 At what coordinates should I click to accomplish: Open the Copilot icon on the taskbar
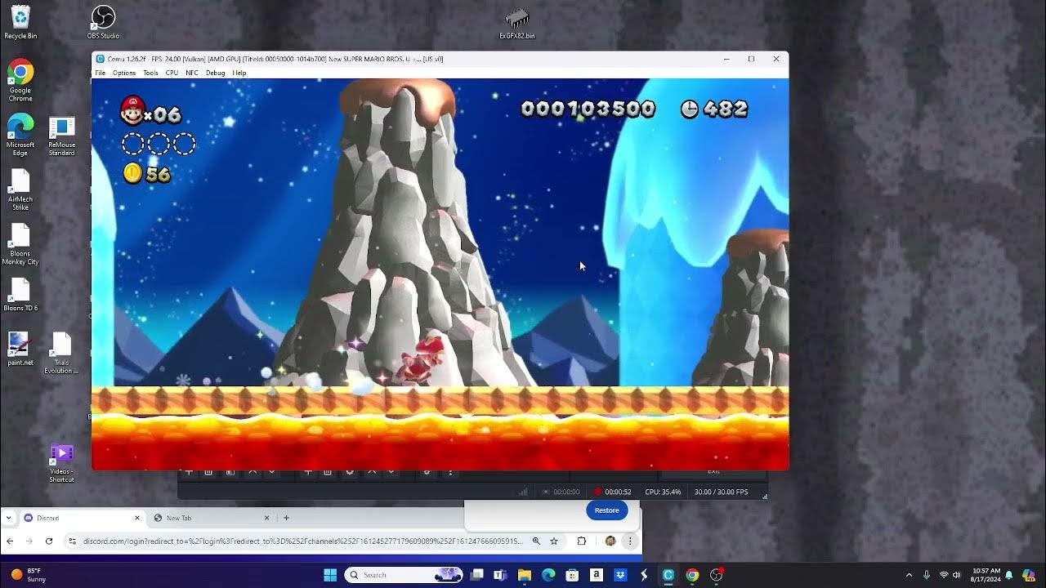click(x=1028, y=575)
